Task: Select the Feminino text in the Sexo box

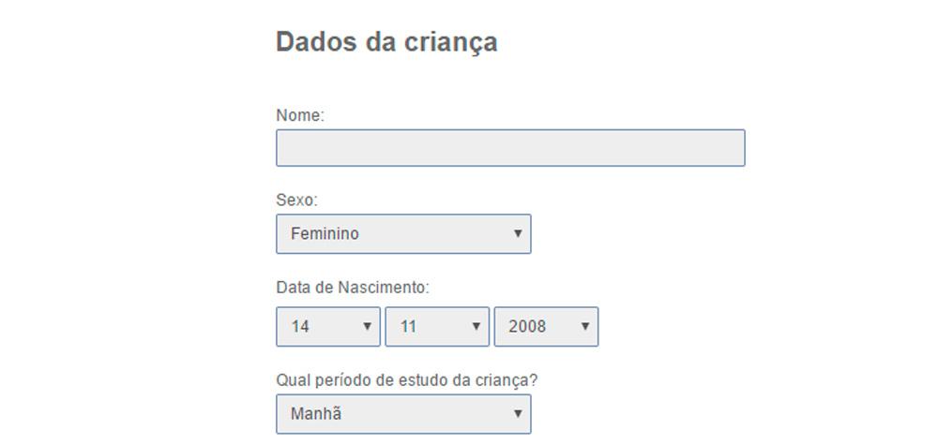Action: 325,234
